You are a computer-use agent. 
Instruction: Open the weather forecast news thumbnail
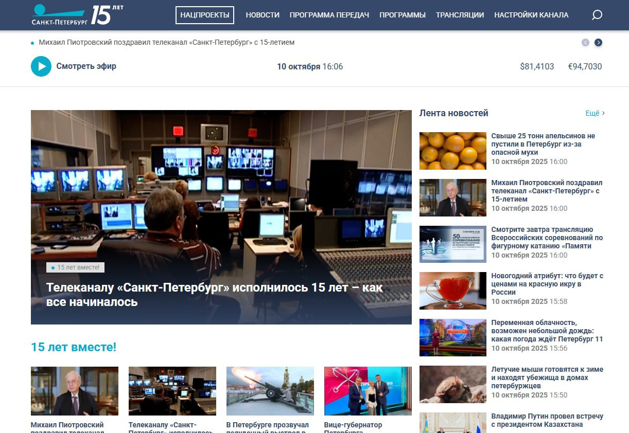[452, 338]
